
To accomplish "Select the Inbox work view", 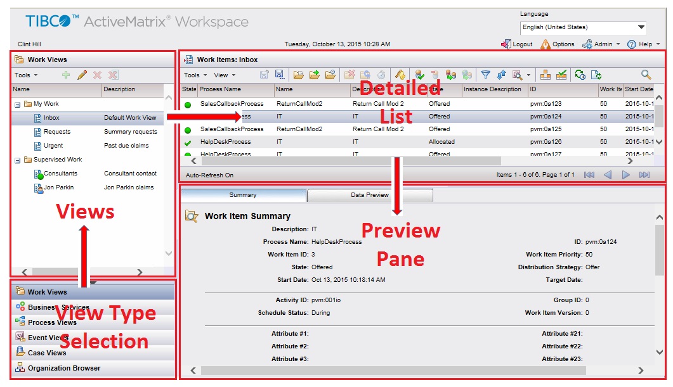I will (88, 118).
